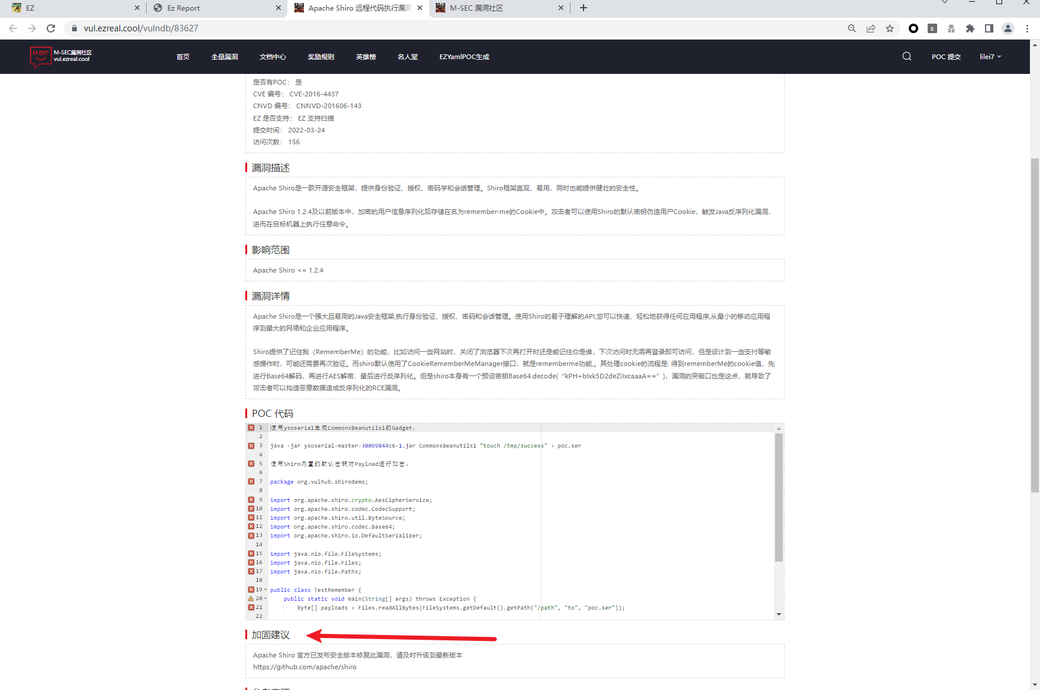The height and width of the screenshot is (690, 1040).
Task: Open the Extensions puzzle icon
Action: [970, 28]
